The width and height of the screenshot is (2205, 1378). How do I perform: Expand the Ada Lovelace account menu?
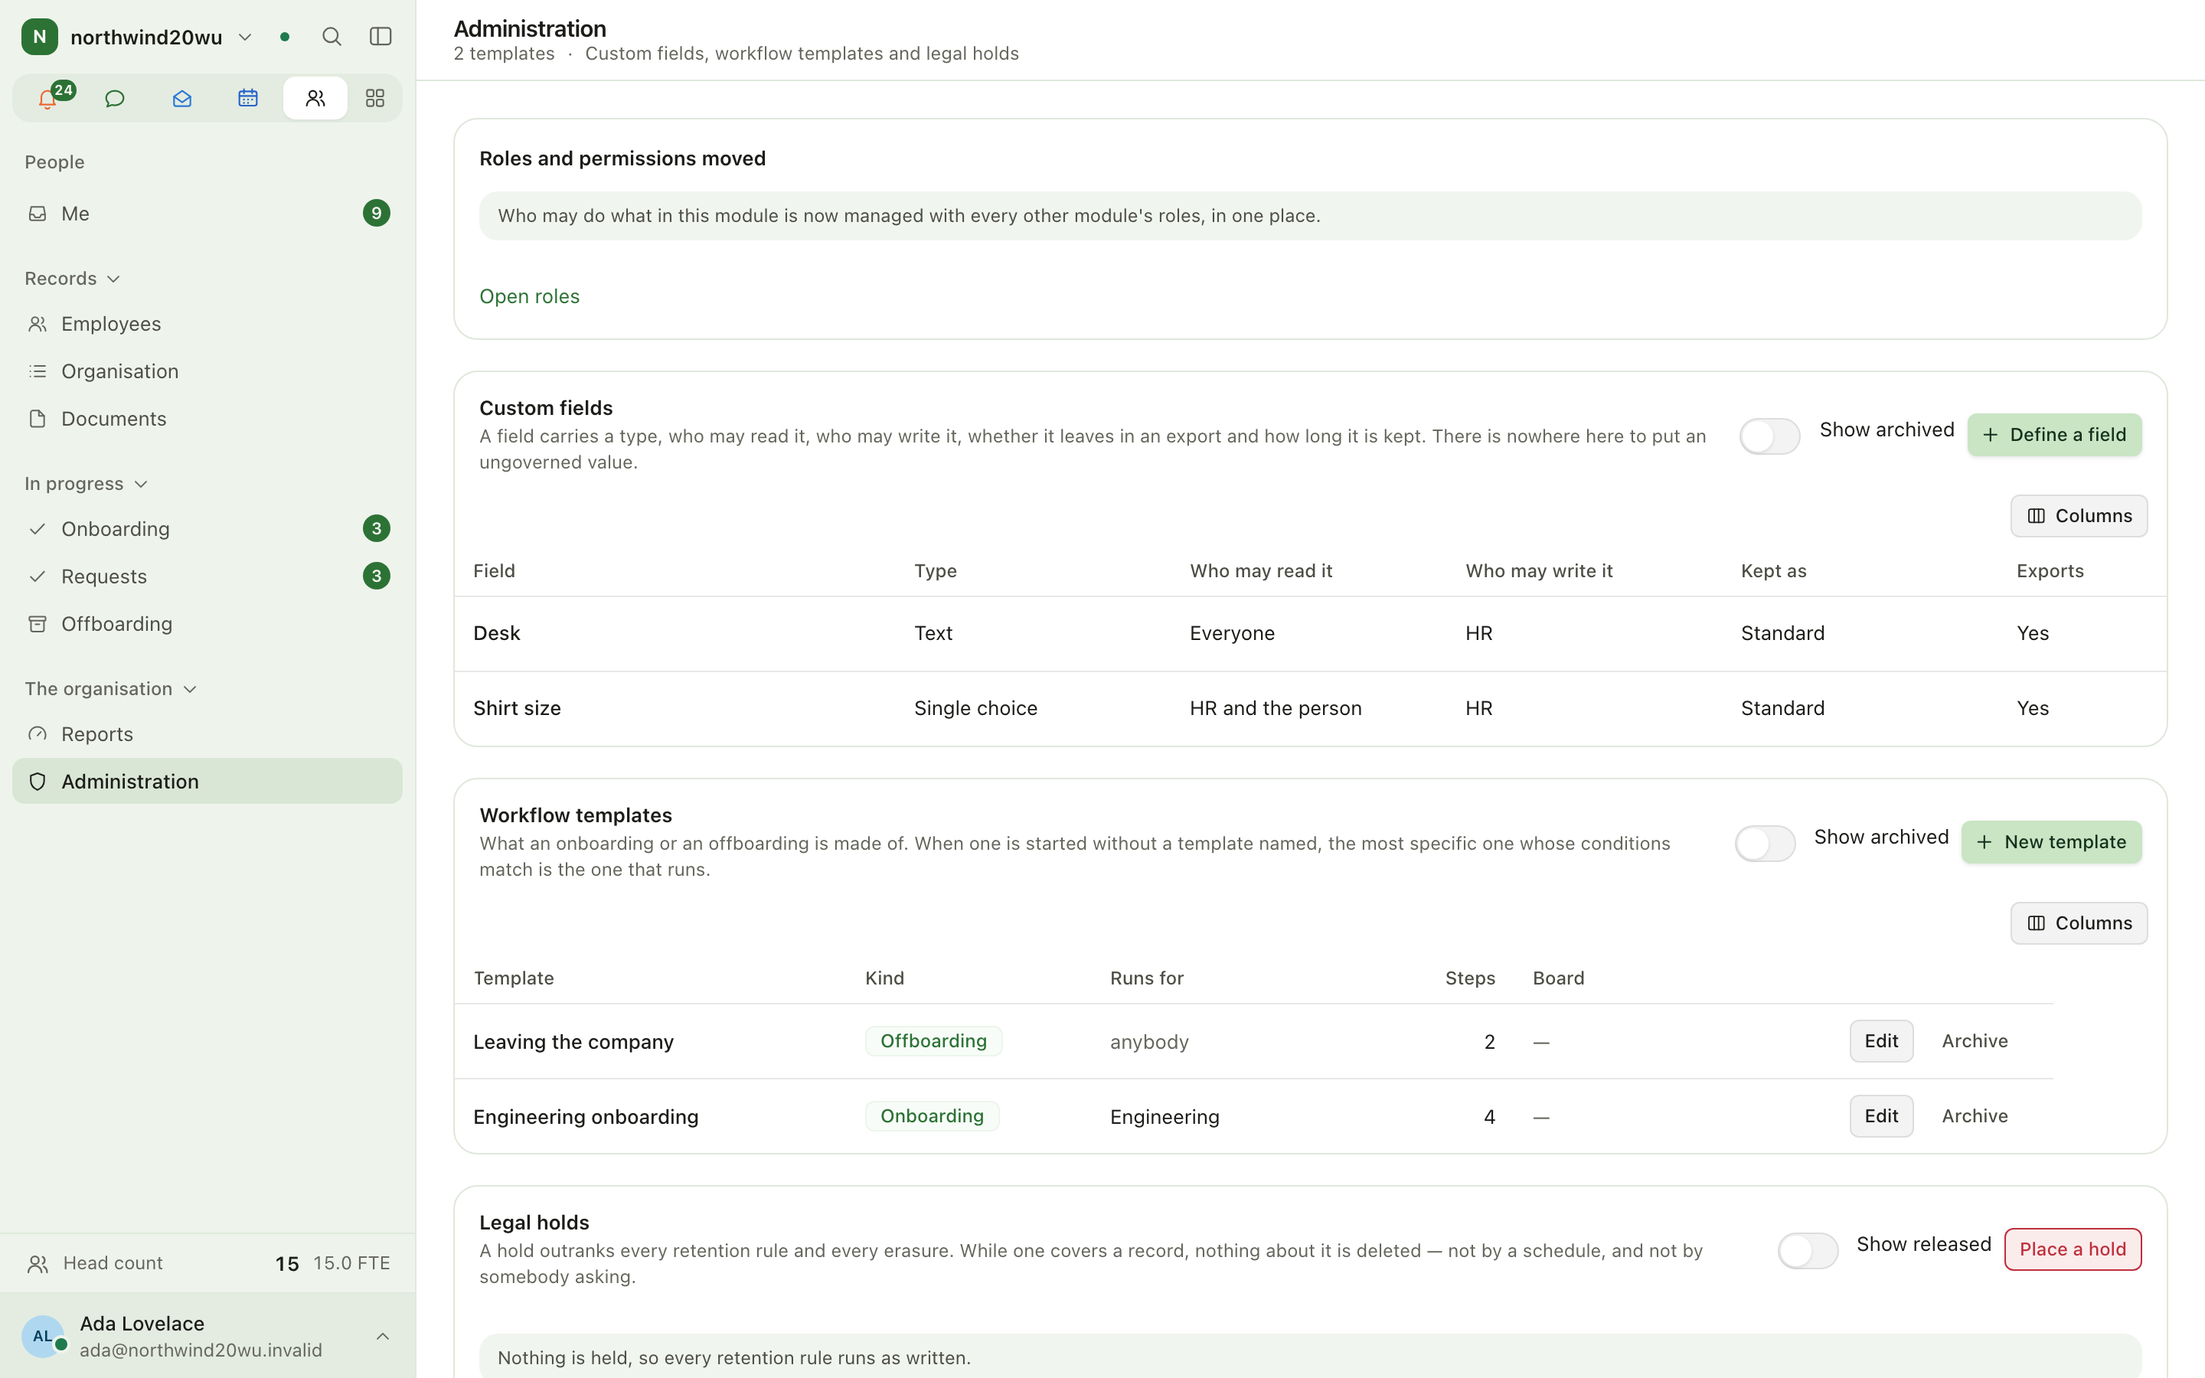pos(383,1336)
